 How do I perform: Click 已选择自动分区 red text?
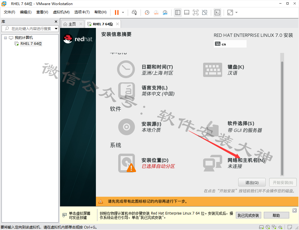click(158, 166)
